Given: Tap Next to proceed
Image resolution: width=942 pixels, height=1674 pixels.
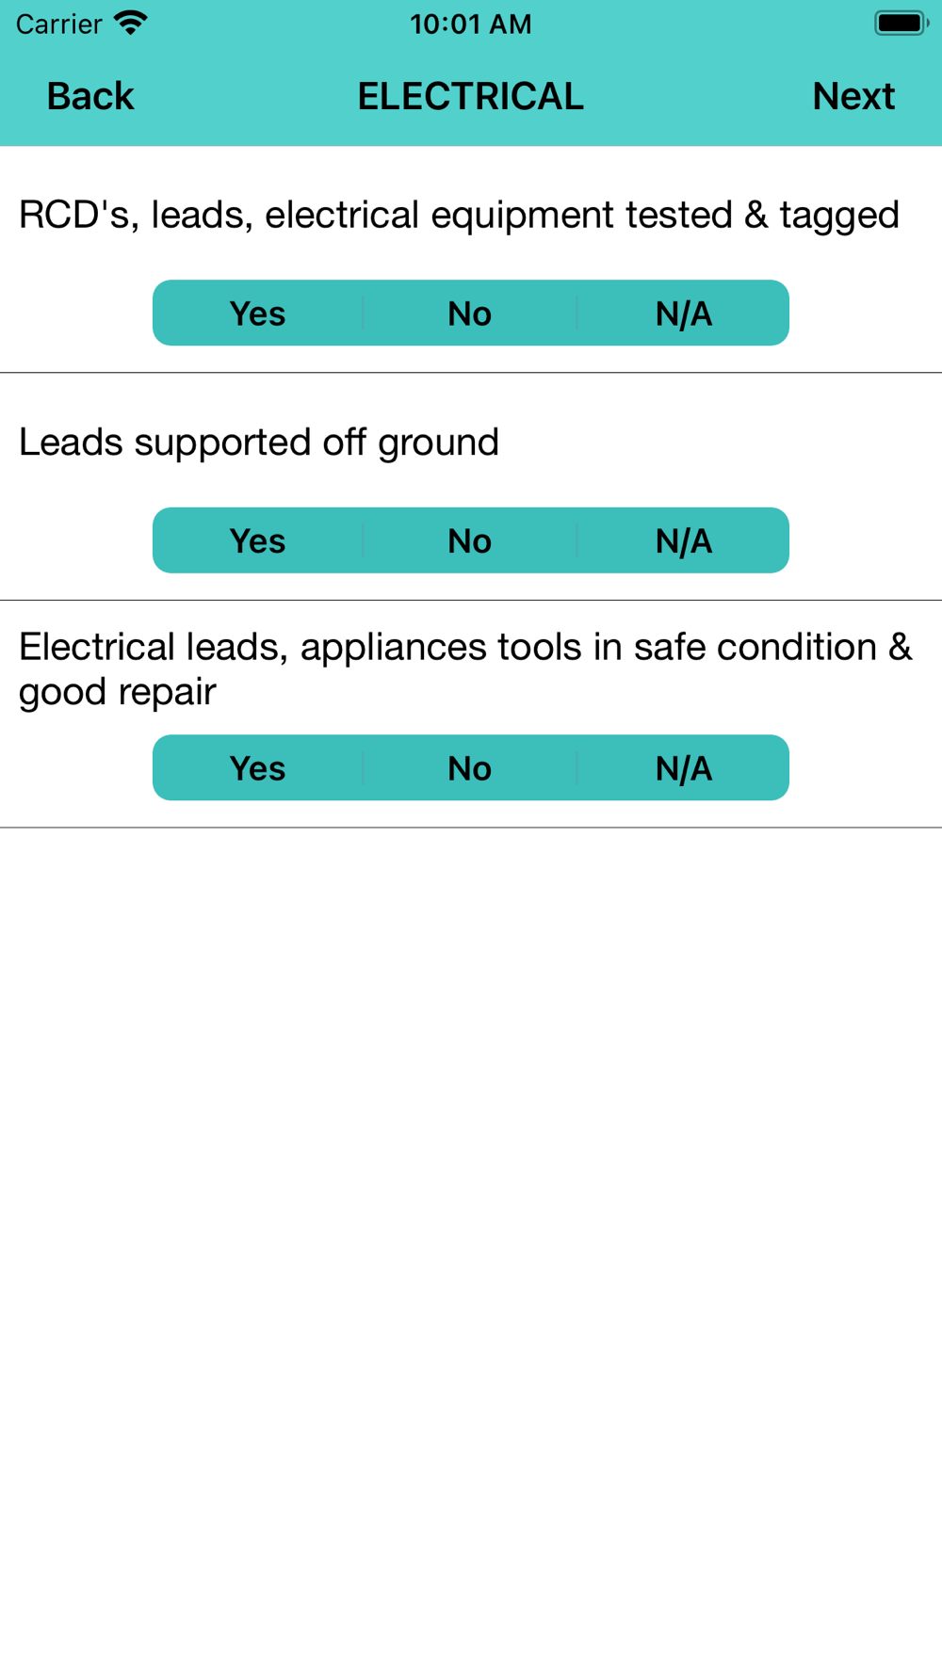Looking at the screenshot, I should pos(853,96).
